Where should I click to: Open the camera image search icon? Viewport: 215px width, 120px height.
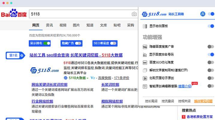pyautogui.click(x=134, y=14)
